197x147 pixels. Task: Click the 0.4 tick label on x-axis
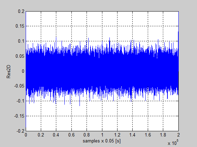tap(56, 135)
